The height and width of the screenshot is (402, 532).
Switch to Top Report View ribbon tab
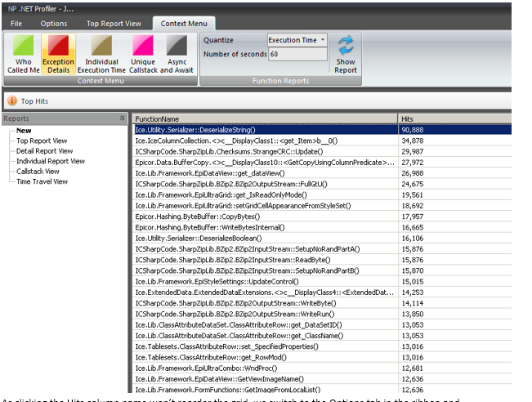114,24
